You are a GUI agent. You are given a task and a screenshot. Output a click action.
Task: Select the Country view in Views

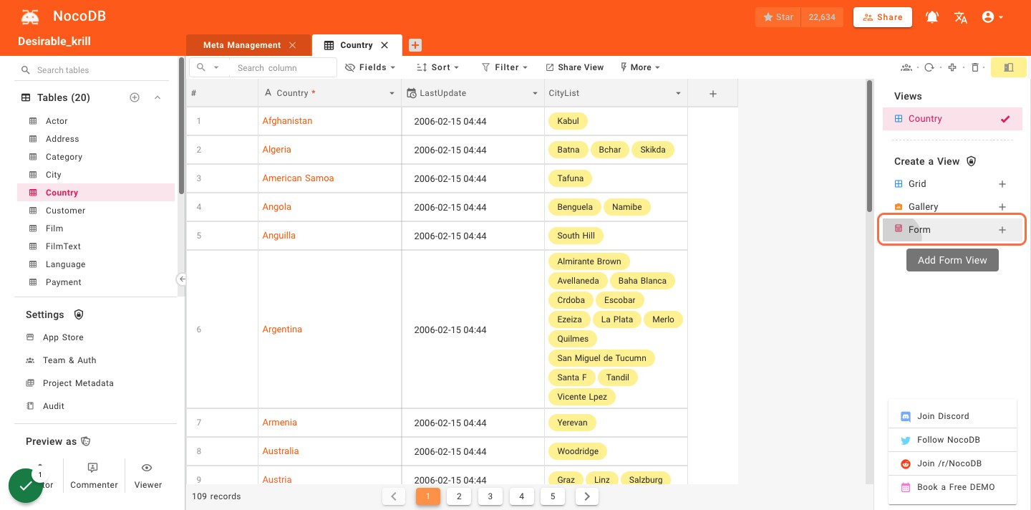[952, 119]
